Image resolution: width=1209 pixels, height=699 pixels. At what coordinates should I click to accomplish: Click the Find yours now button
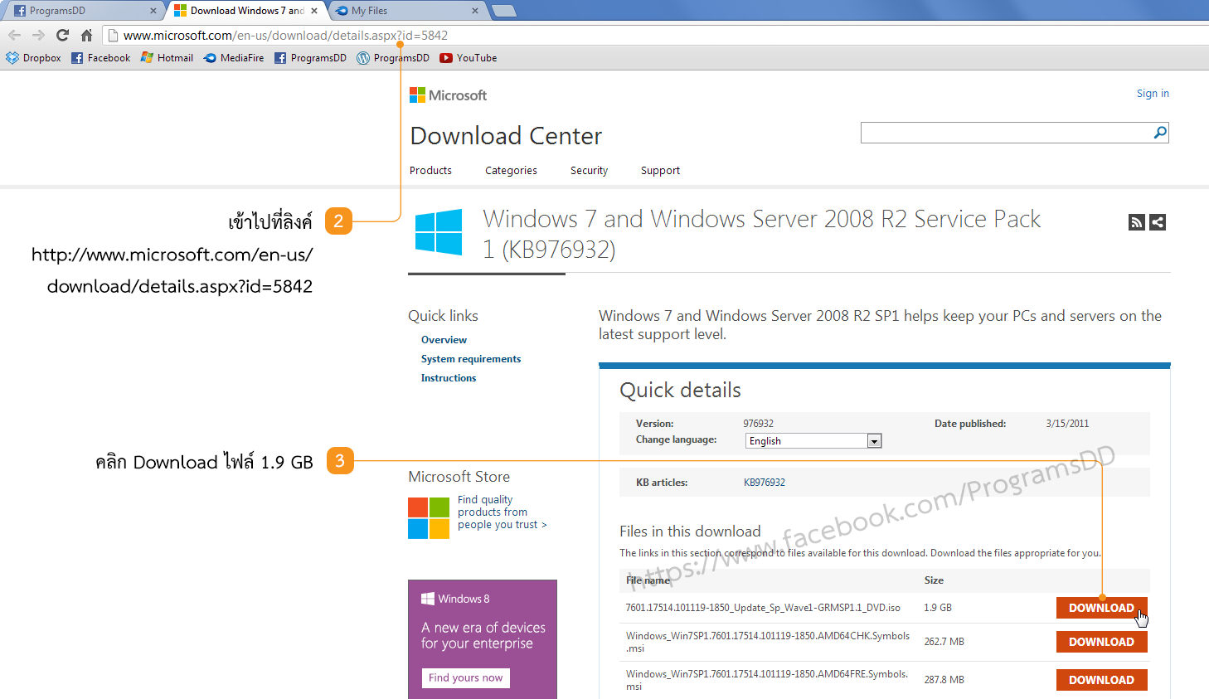coord(465,677)
